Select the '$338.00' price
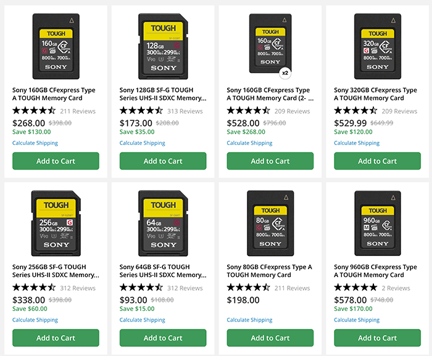432x356 pixels. pyautogui.click(x=28, y=300)
